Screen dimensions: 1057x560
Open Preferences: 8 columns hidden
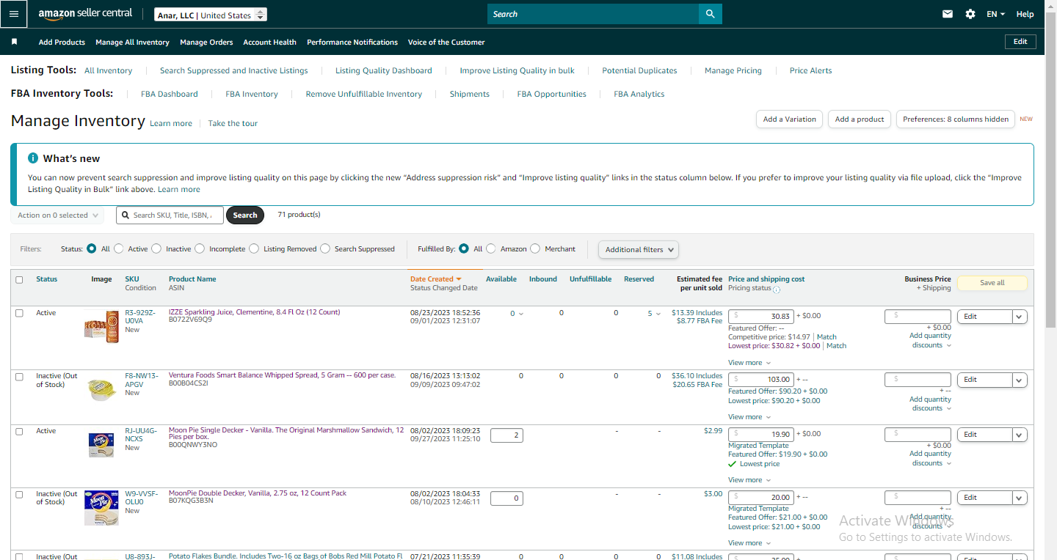coord(956,119)
